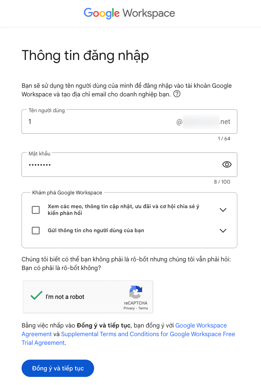261x385 pixels.
Task: Click the green reCAPTCHA checkmark
Action: point(36,295)
